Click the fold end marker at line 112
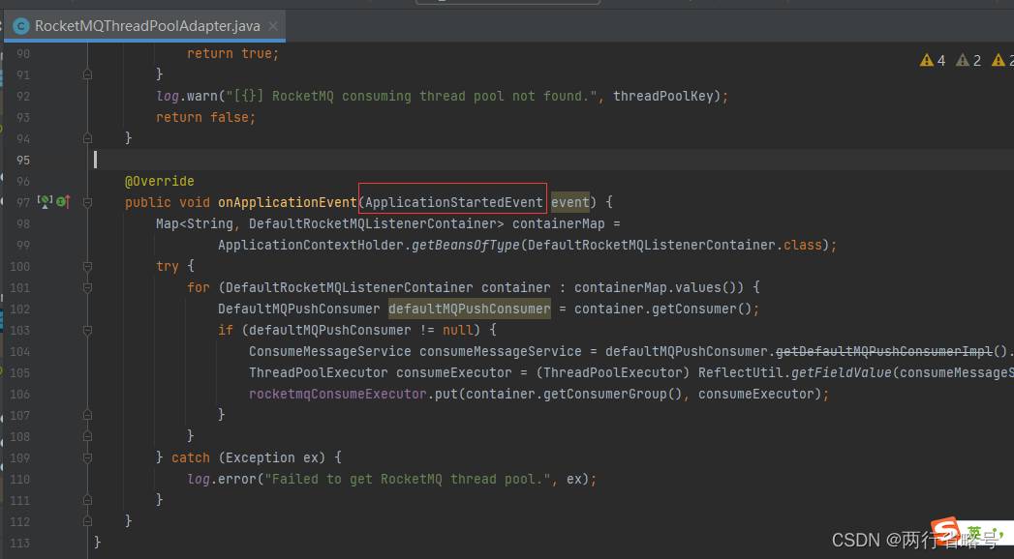The height and width of the screenshot is (559, 1014). [x=87, y=521]
